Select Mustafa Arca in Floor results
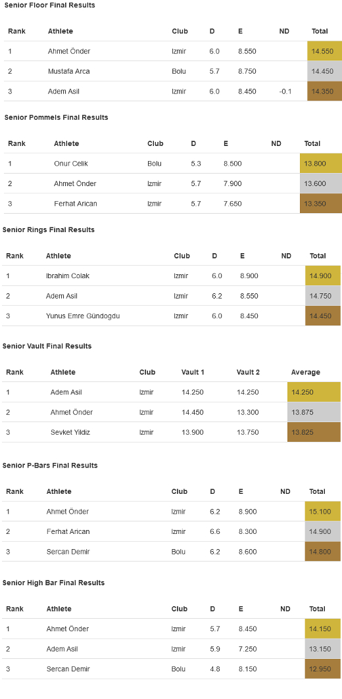Image resolution: width=342 pixels, height=699 pixels. pyautogui.click(x=68, y=71)
